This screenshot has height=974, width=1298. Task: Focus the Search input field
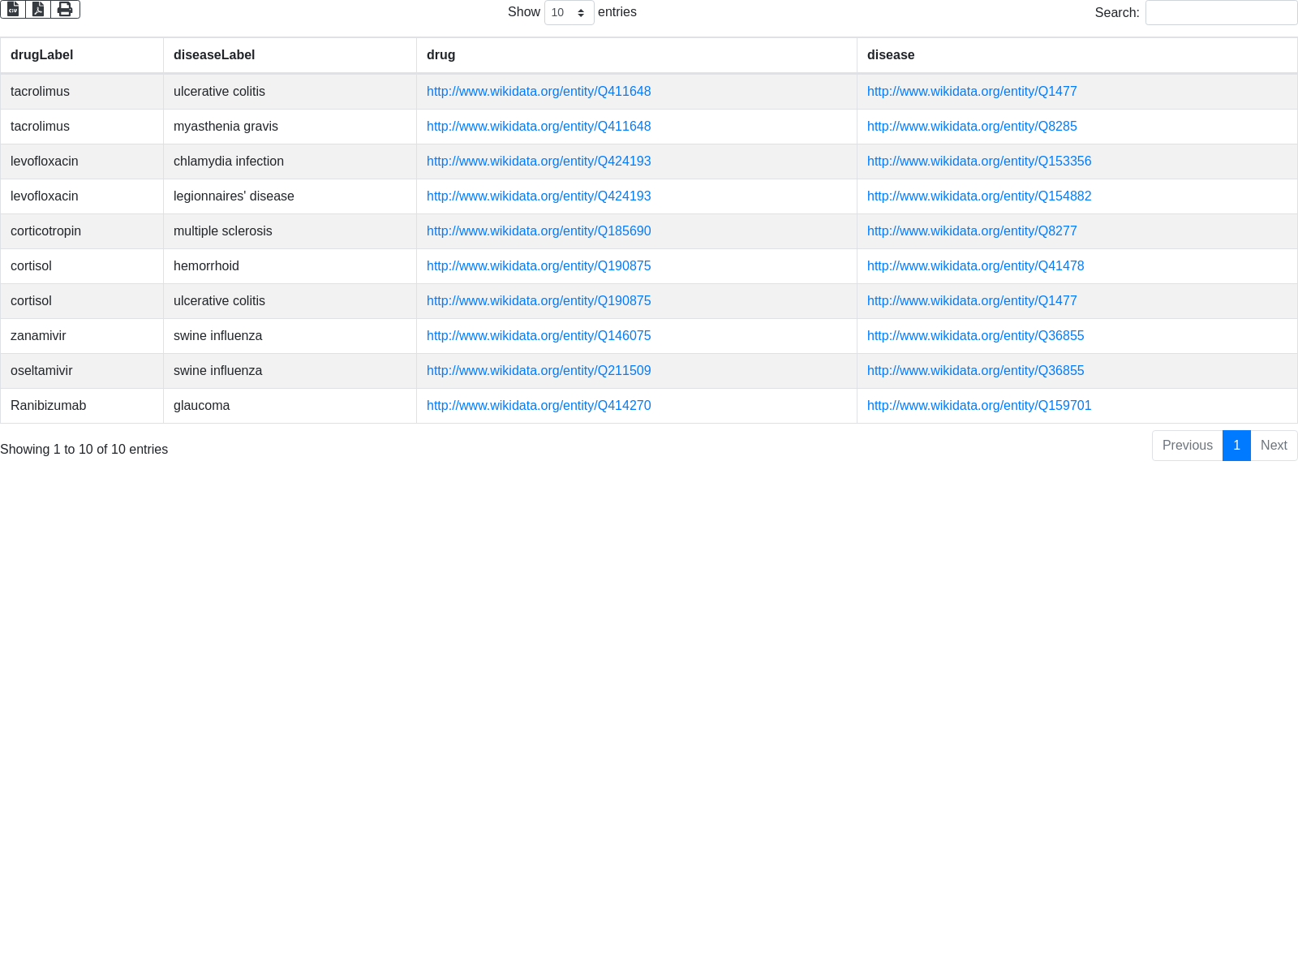click(1220, 13)
